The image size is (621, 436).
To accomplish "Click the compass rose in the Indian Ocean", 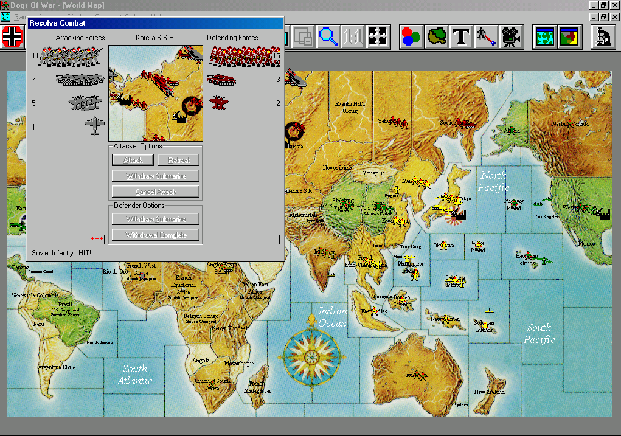I will (312, 356).
